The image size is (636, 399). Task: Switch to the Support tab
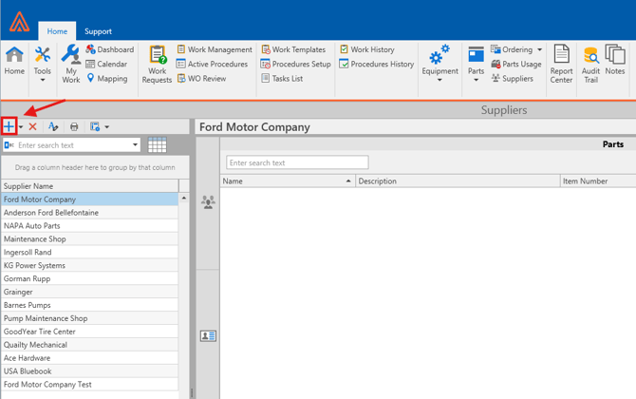tap(98, 31)
